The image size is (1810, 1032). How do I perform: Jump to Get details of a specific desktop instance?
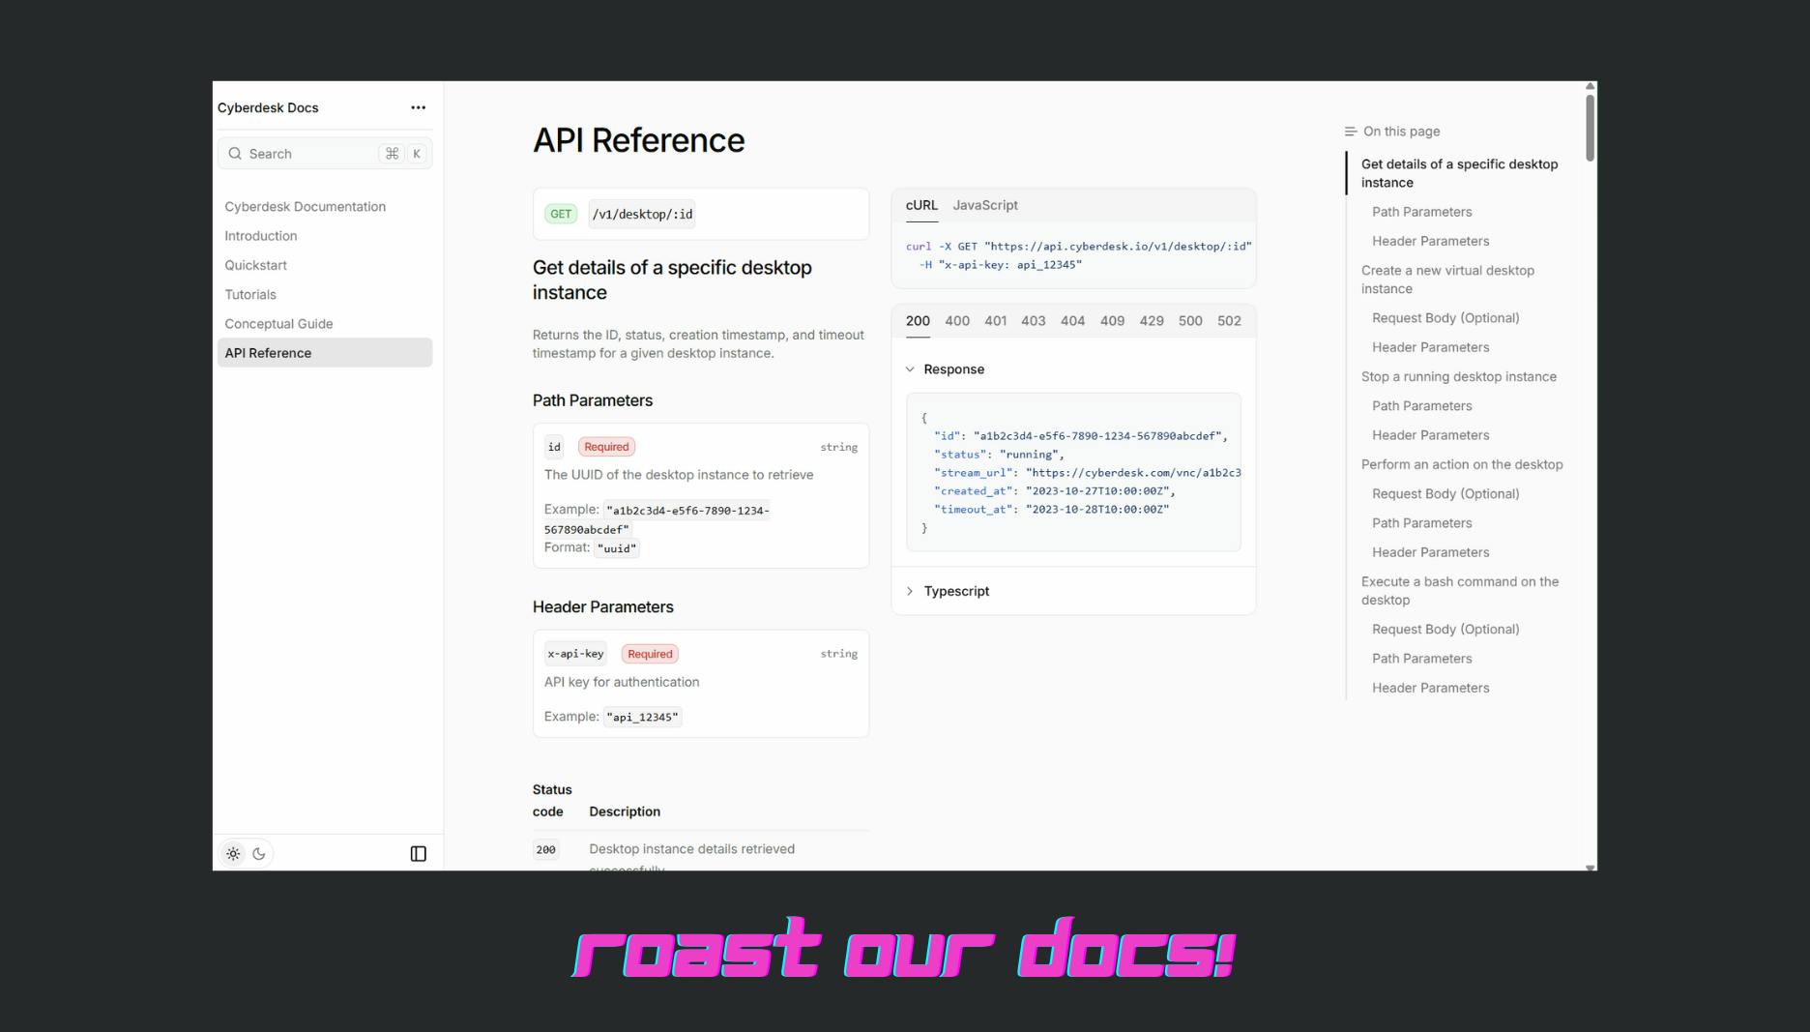point(1459,173)
